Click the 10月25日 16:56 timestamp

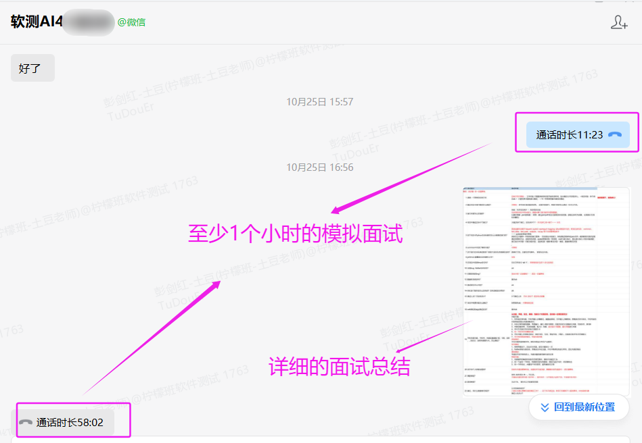click(319, 167)
